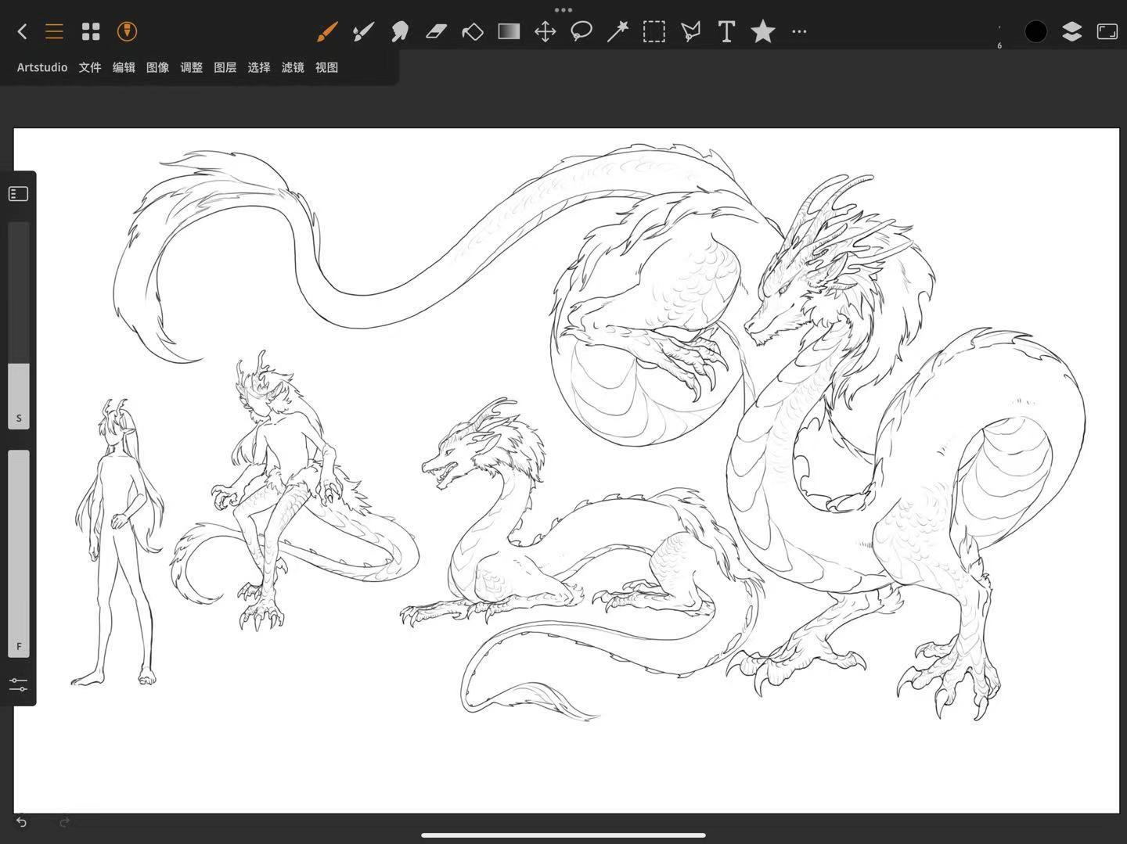
Task: Select the Move transform tool
Action: [x=545, y=32]
